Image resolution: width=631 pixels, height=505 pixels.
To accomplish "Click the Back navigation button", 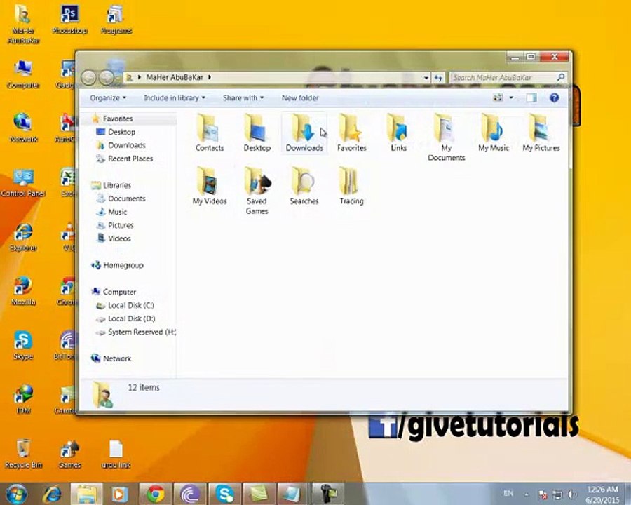I will tap(88, 77).
